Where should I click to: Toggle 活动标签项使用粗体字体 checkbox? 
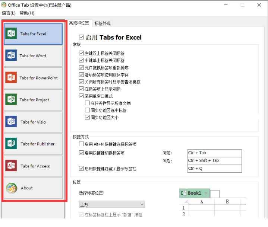click(x=81, y=74)
